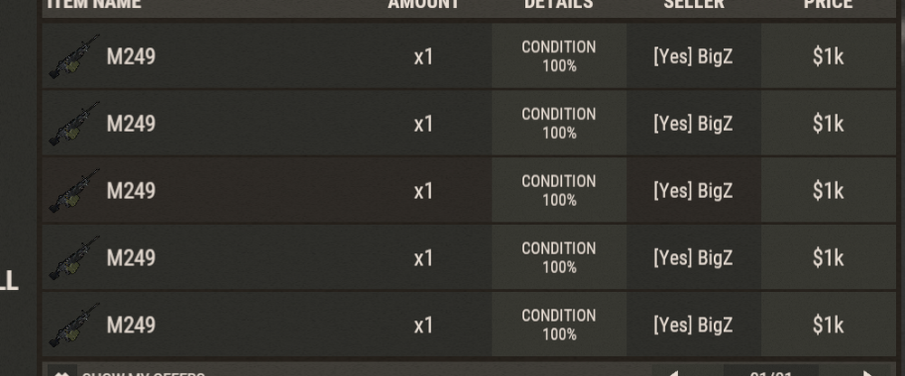Viewport: 905px width, 376px height.
Task: Click the x1 amount in fifth row
Action: tap(424, 324)
